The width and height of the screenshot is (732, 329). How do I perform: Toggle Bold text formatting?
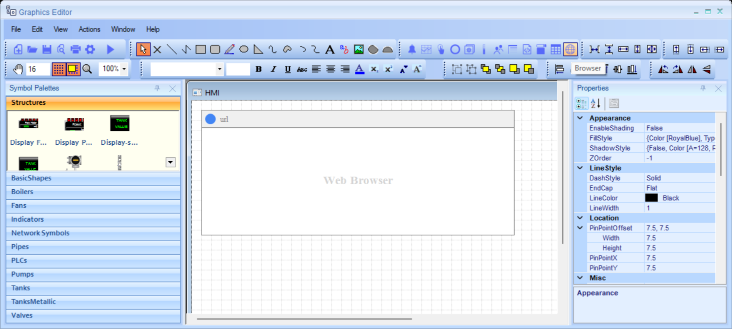click(x=258, y=69)
